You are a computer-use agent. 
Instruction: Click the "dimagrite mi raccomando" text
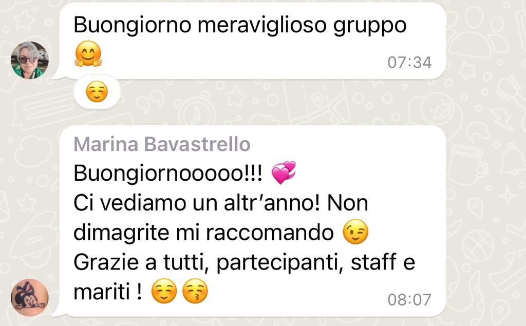[x=203, y=233]
